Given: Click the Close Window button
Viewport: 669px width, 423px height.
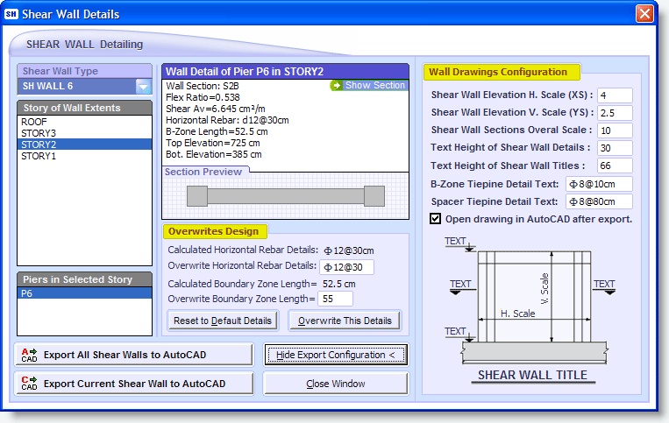Looking at the screenshot, I should coord(336,384).
